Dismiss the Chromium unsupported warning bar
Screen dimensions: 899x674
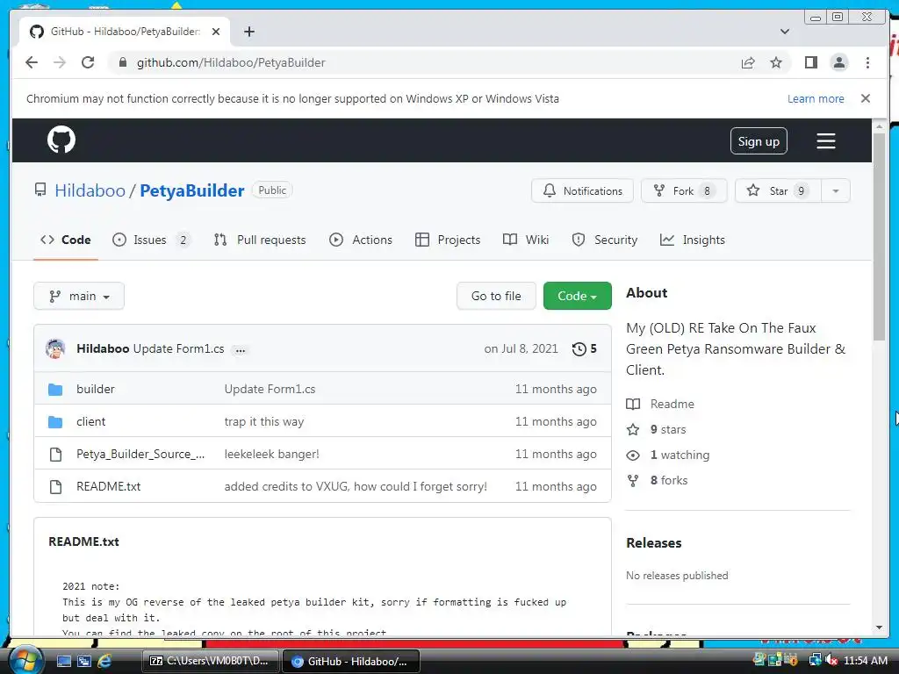point(865,98)
